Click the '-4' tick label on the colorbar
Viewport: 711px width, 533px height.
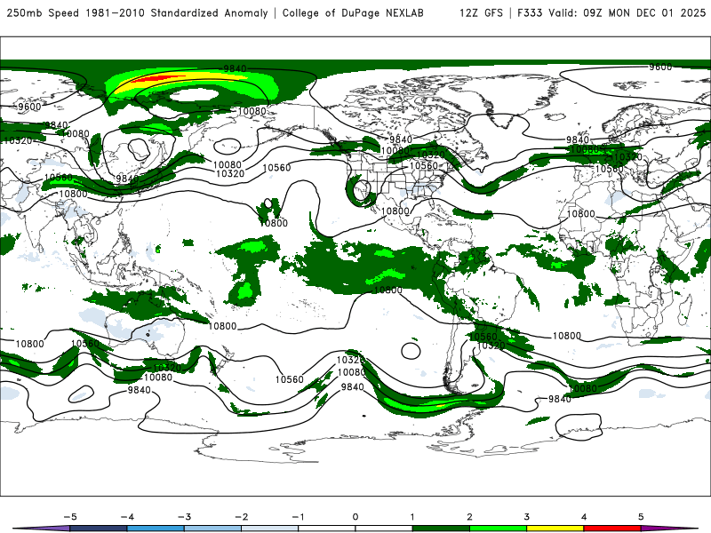pyautogui.click(x=127, y=517)
